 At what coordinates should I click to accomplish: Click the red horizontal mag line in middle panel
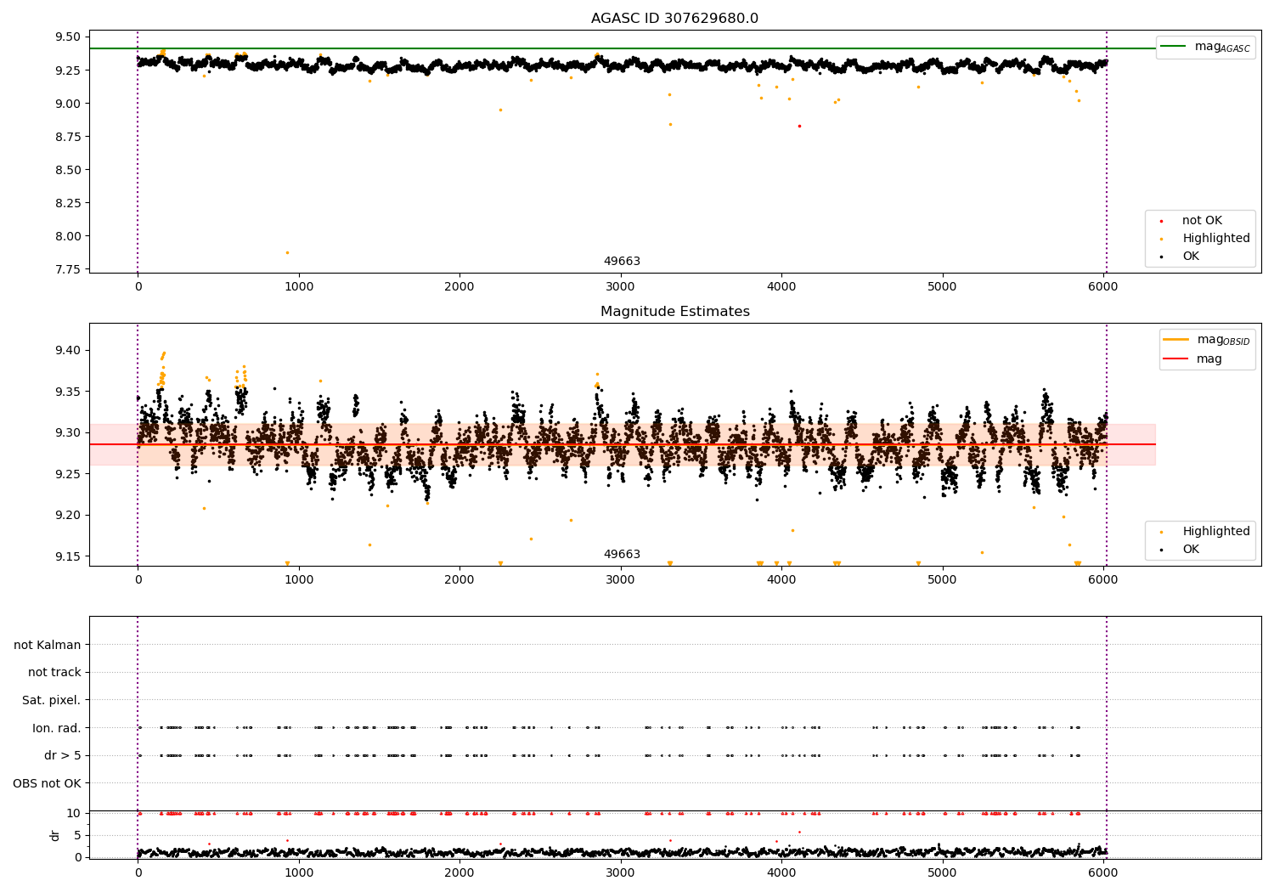pyautogui.click(x=622, y=444)
